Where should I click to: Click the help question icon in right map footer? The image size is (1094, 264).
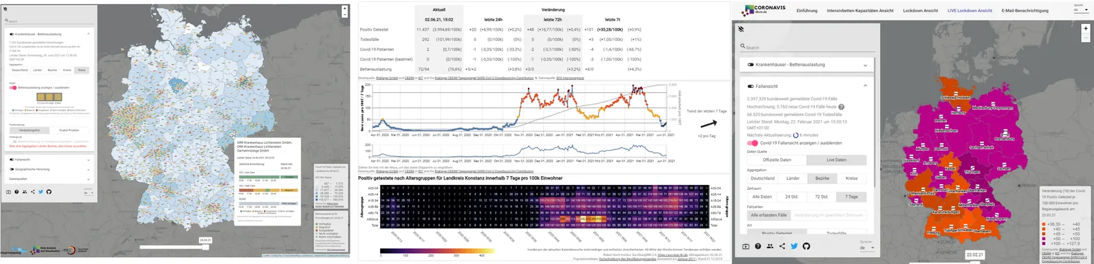click(758, 246)
